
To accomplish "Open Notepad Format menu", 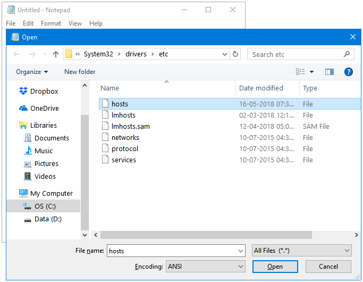I will pos(51,23).
